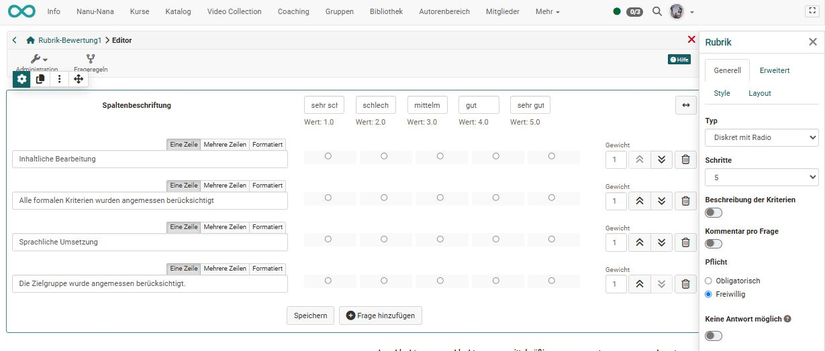Open Frageregeln tool

coord(91,64)
